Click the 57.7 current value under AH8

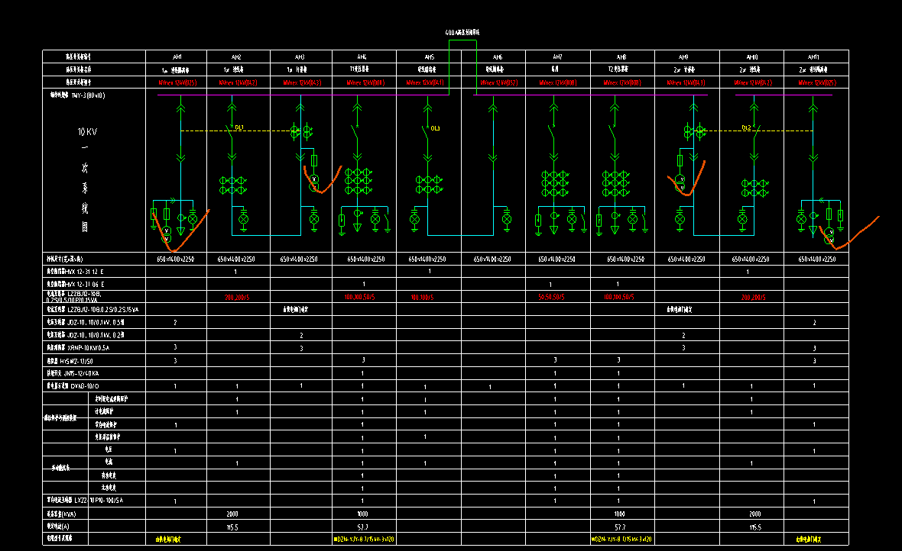point(619,527)
